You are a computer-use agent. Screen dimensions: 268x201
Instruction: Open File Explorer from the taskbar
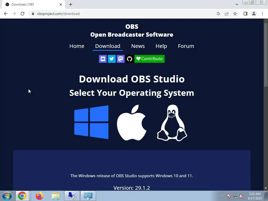[56, 196]
